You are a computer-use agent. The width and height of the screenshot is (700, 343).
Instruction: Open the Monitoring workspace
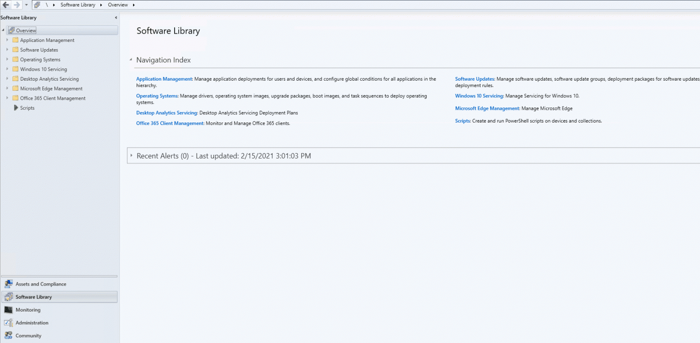click(x=9, y=310)
